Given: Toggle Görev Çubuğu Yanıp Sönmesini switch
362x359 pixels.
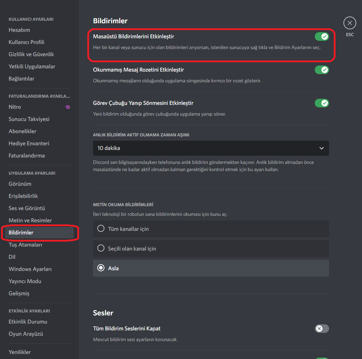Looking at the screenshot, I should tap(322, 103).
